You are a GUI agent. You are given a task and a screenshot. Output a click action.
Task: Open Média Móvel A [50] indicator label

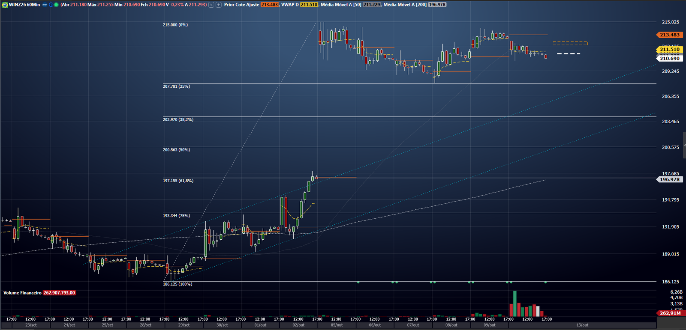coord(341,5)
